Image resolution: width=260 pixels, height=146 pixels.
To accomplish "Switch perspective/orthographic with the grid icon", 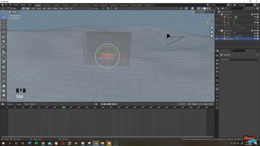I will point(212,40).
